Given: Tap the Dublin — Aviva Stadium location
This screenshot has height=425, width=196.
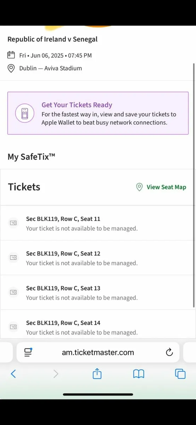Looking at the screenshot, I should pyautogui.click(x=51, y=68).
